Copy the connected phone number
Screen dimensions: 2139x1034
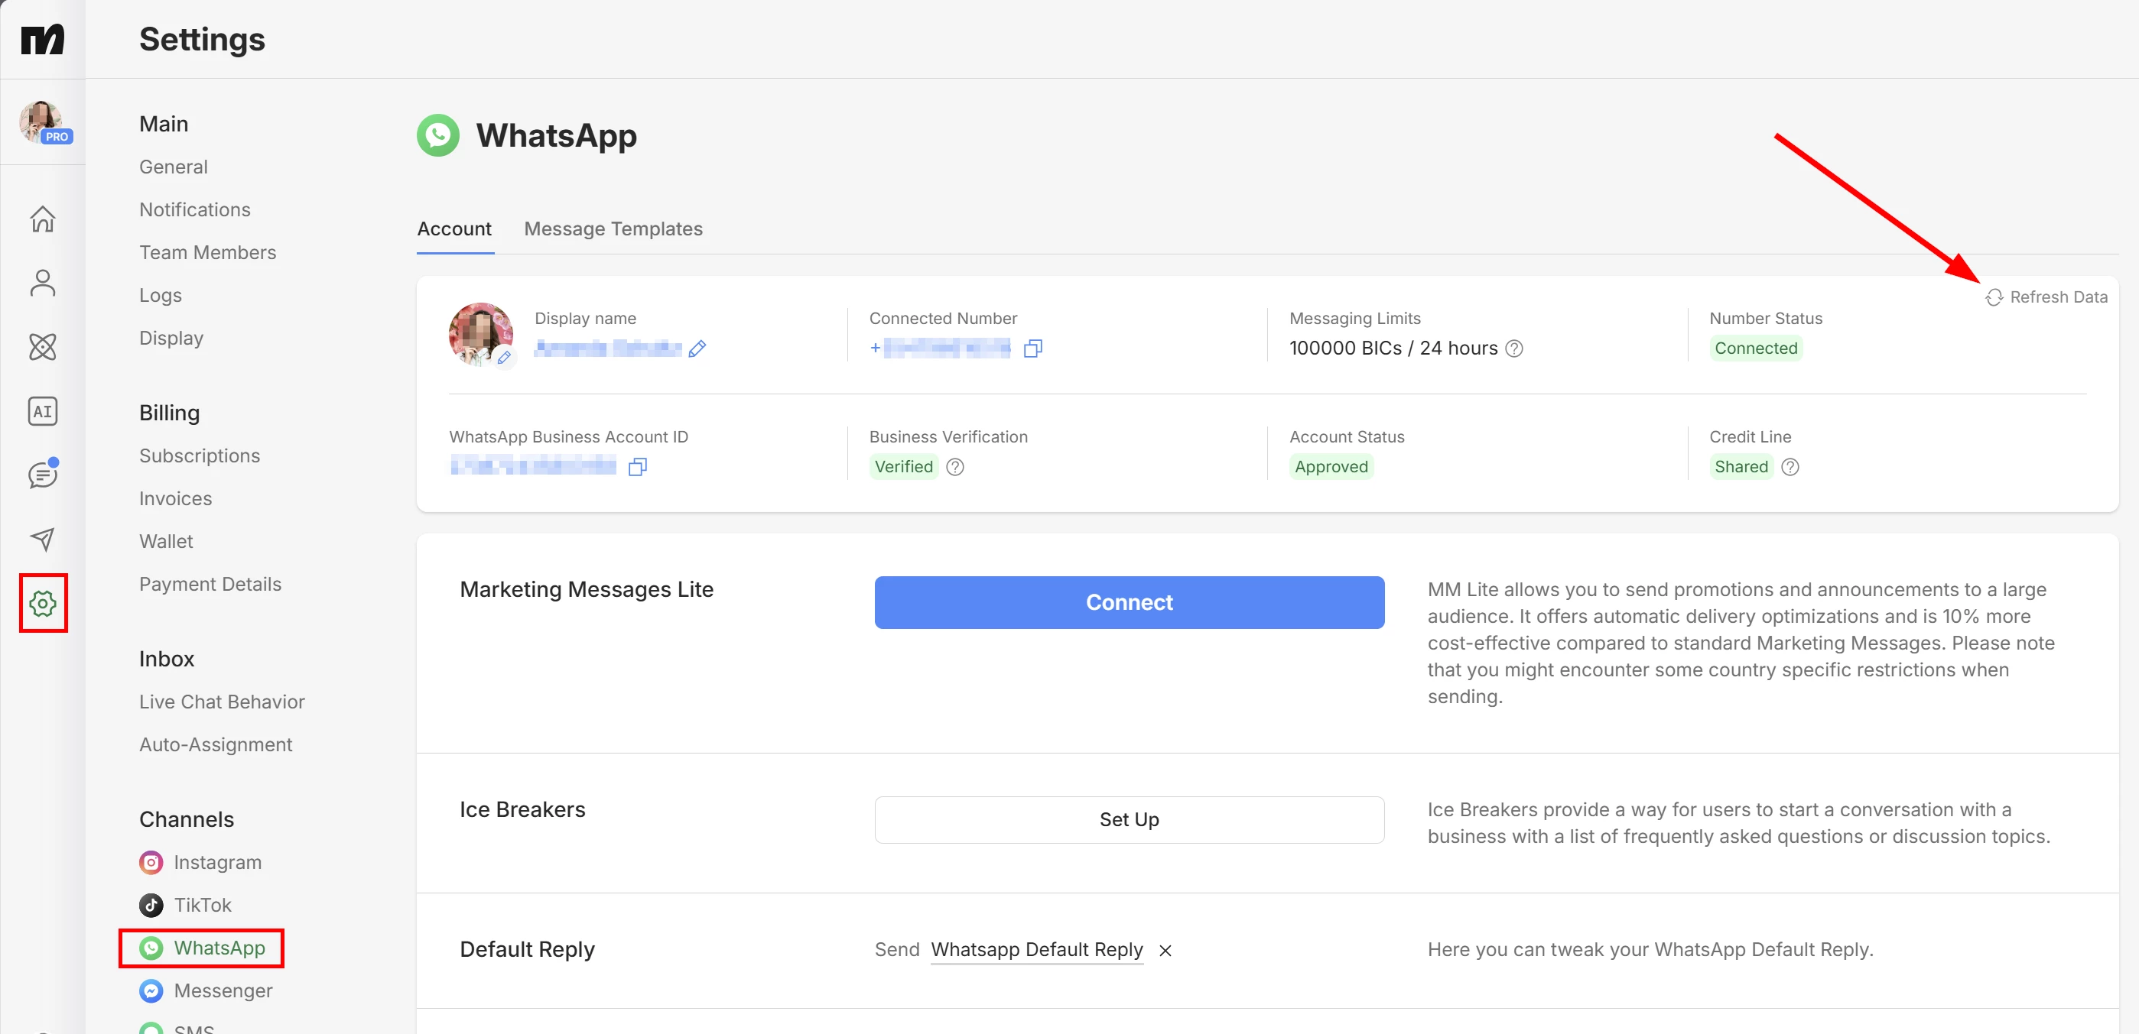pos(1032,348)
